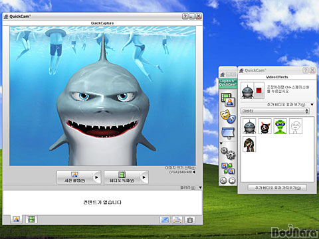Select the cat avatar effect
The width and height of the screenshot is (319, 239).
(x=265, y=126)
